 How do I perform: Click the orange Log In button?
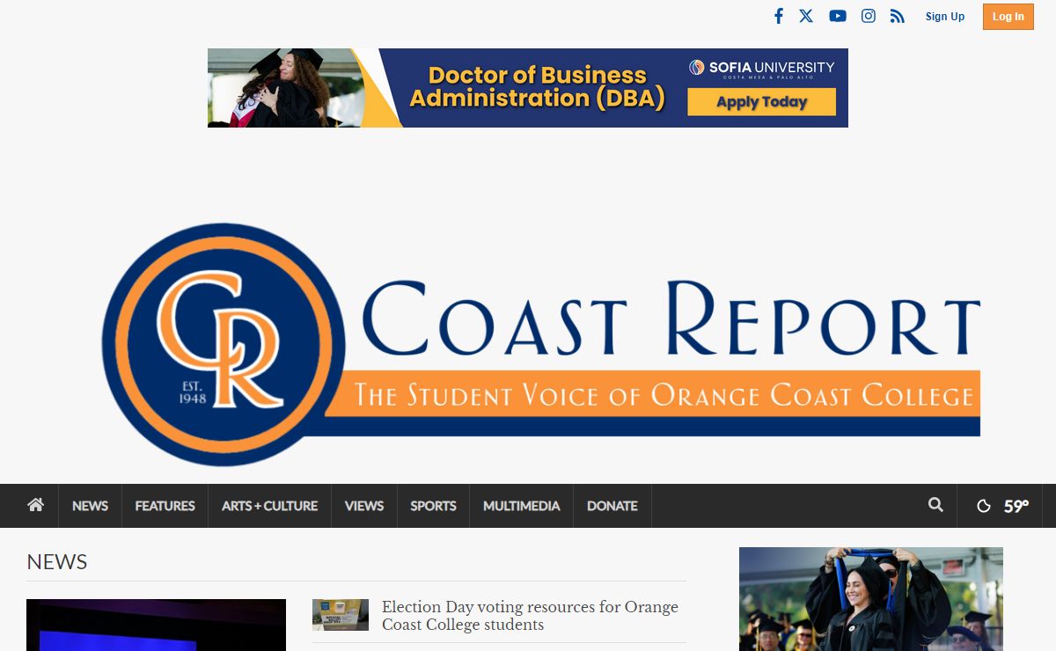click(x=1008, y=17)
